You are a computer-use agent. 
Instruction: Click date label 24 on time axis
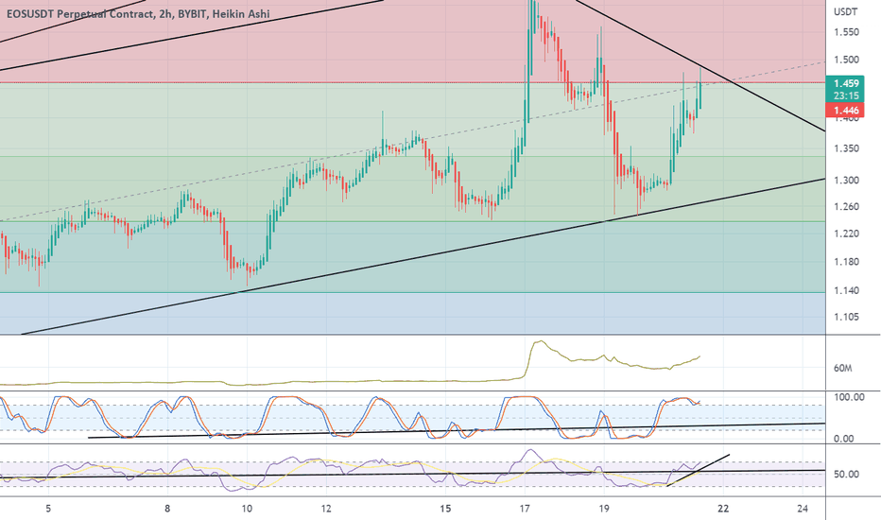pyautogui.click(x=803, y=509)
